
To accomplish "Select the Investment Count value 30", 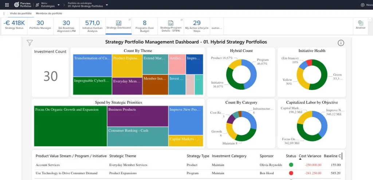I will click(x=50, y=76).
